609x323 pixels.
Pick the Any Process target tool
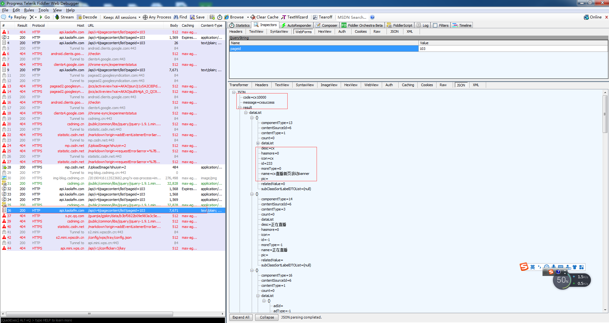pos(157,17)
